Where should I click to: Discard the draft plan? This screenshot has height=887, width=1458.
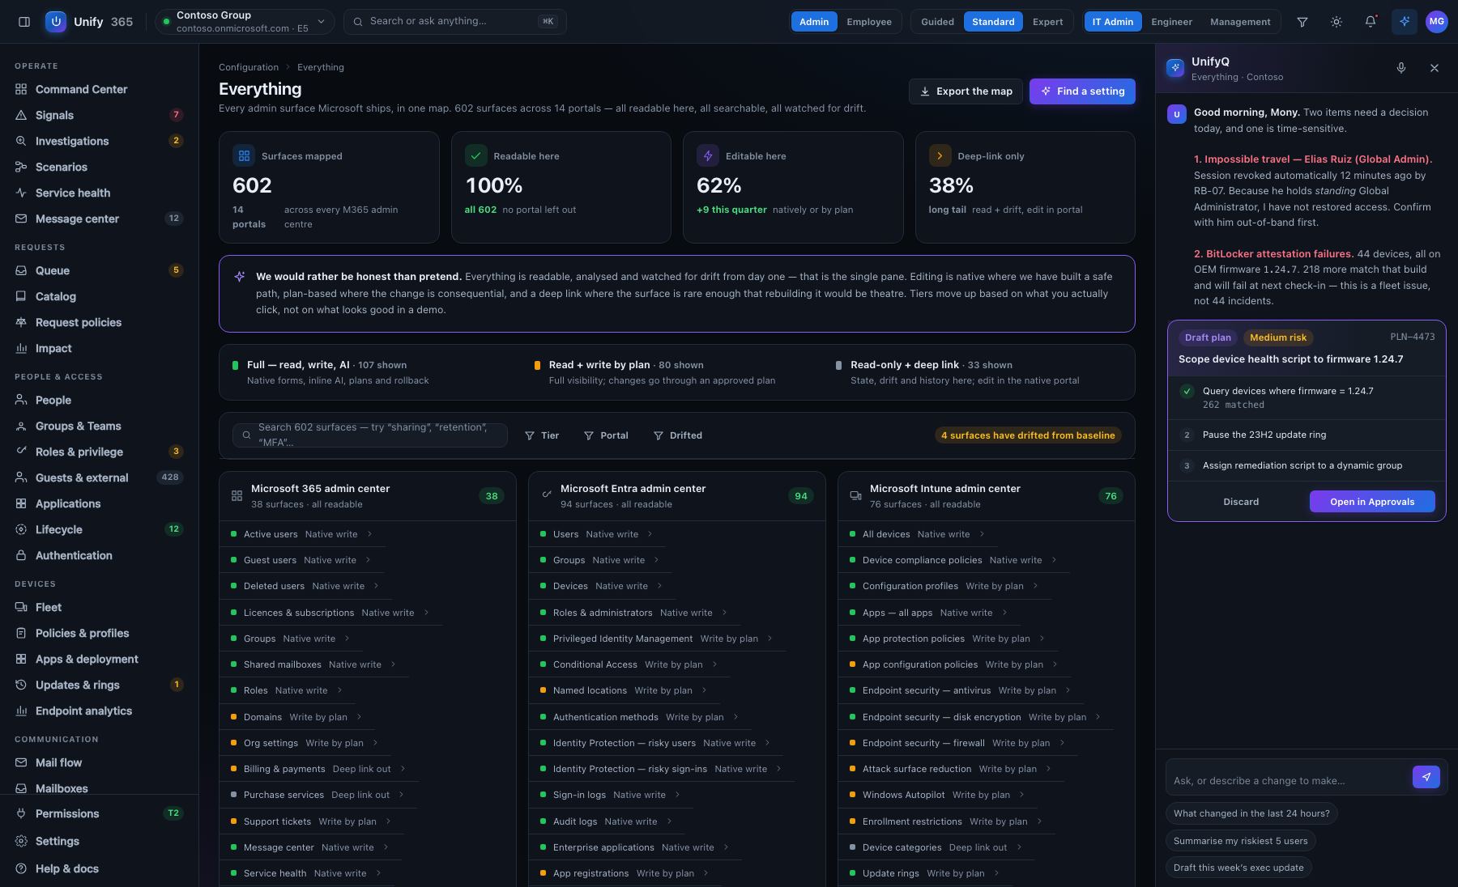click(1241, 502)
